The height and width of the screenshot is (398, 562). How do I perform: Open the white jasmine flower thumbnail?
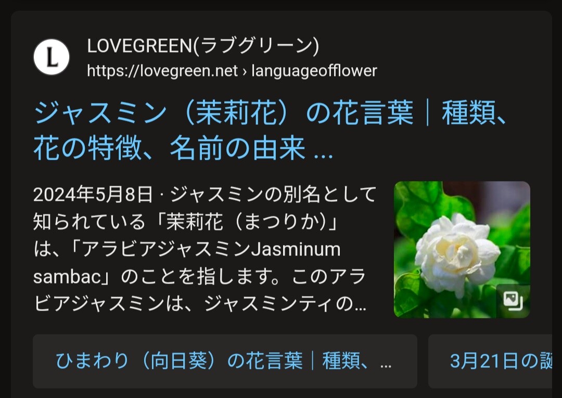[x=462, y=249]
